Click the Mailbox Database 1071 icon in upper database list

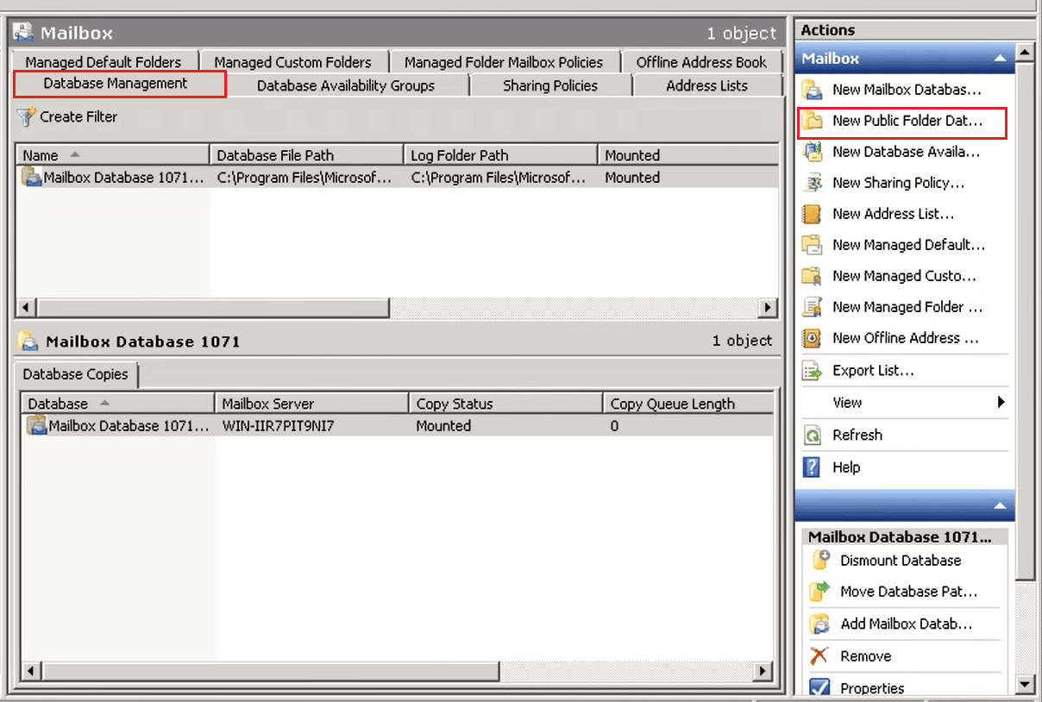pyautogui.click(x=32, y=178)
